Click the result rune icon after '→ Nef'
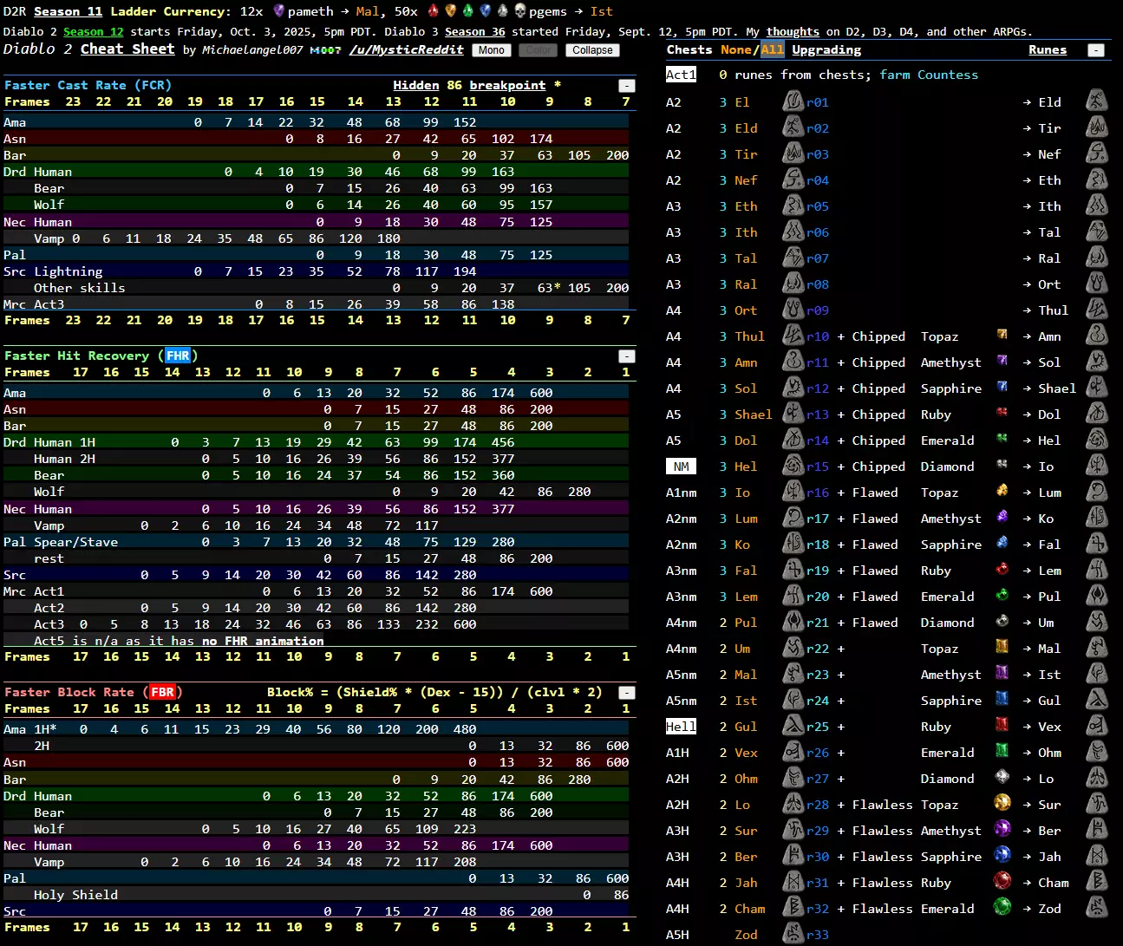This screenshot has height=946, width=1123. pos(1097,153)
